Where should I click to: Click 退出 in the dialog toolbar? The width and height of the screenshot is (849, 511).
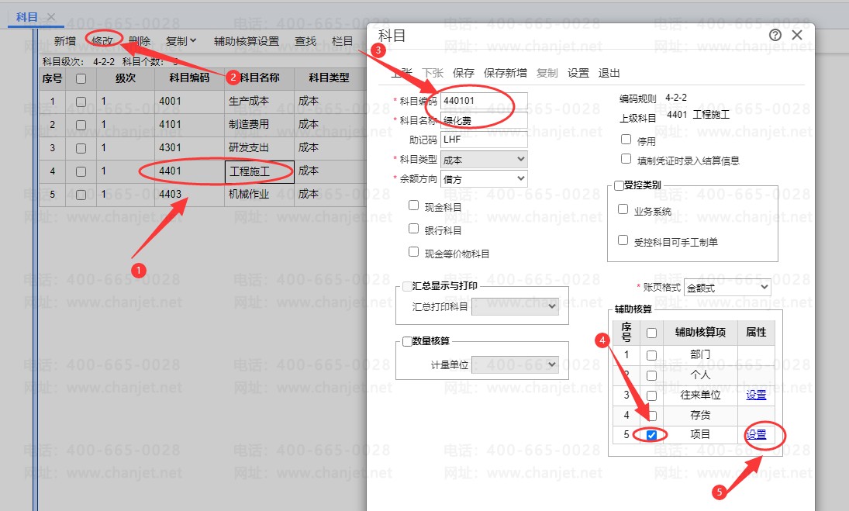tap(609, 73)
